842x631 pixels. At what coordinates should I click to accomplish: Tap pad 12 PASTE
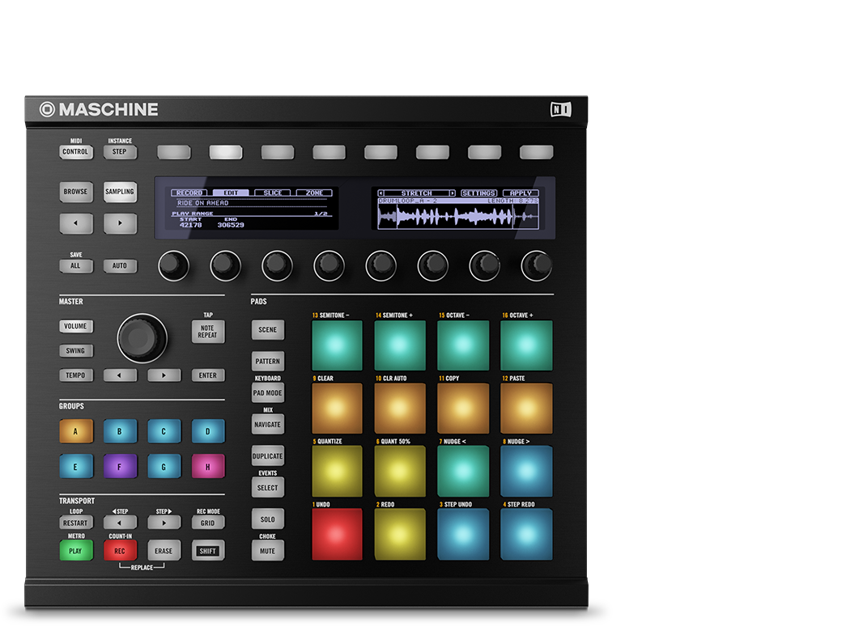(x=527, y=409)
